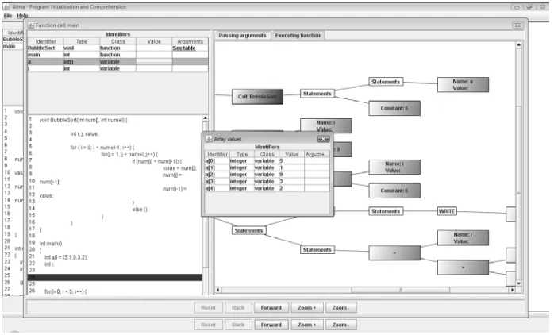Click Forward in the Function call dialog

click(271, 308)
